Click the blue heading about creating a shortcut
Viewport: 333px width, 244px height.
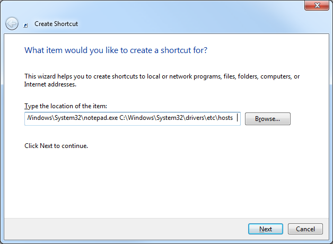pyautogui.click(x=116, y=50)
